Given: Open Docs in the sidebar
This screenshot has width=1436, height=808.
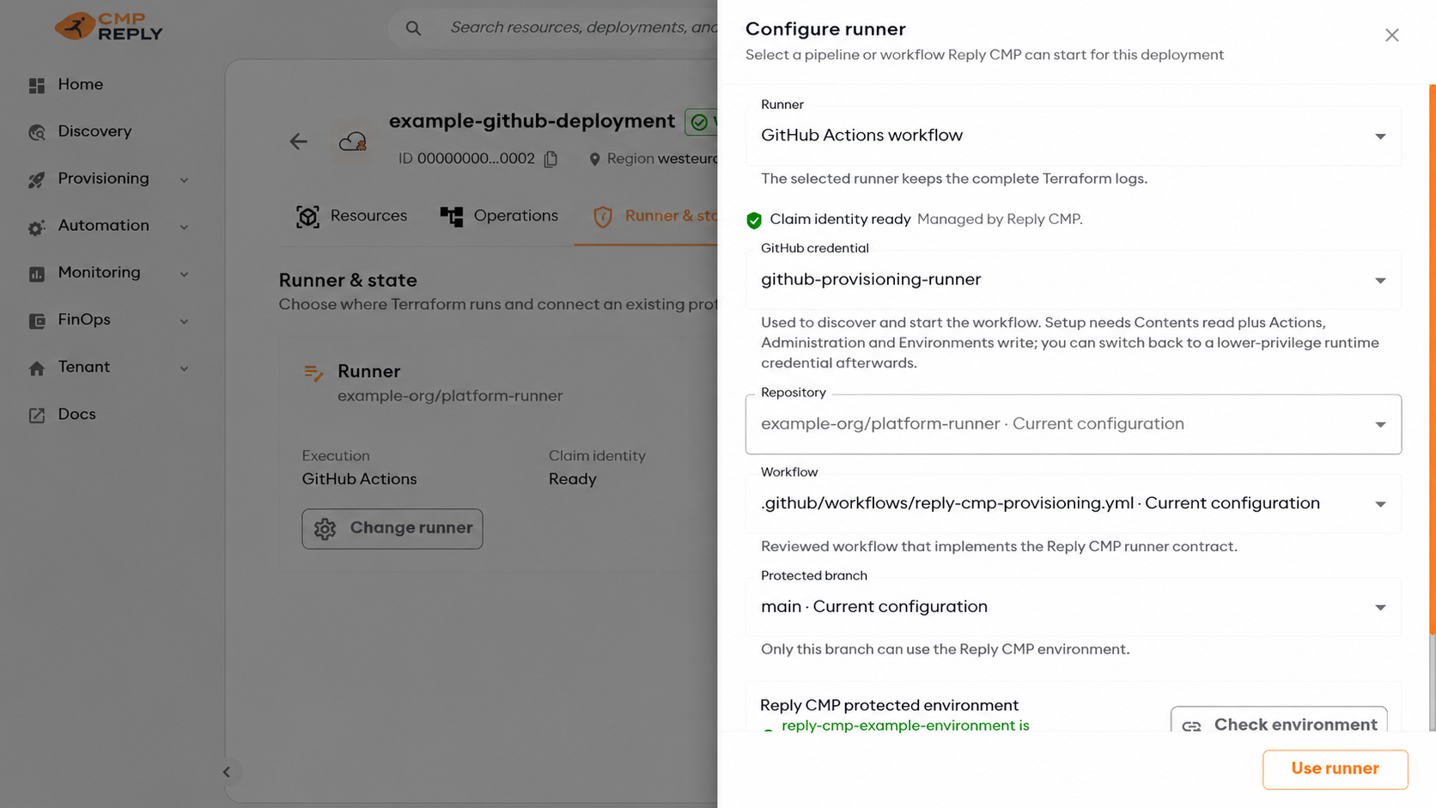Looking at the screenshot, I should [76, 414].
